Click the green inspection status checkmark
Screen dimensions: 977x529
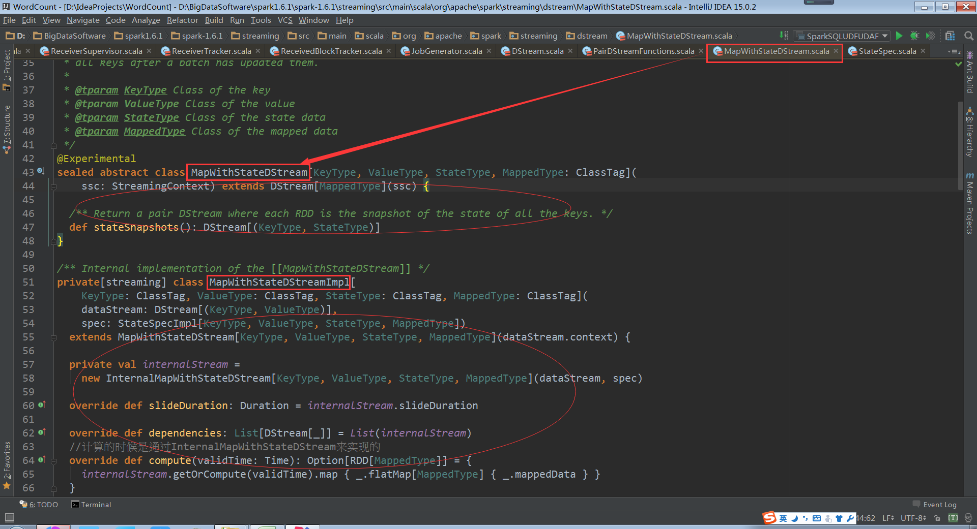(x=958, y=64)
